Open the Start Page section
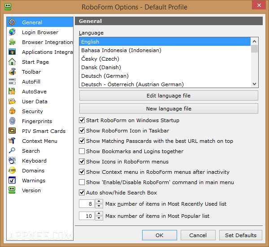Screen dimensions: 269x247 pos(40,62)
